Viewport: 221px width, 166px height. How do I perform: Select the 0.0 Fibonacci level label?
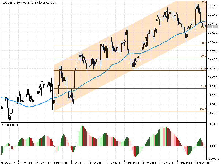[204, 2]
